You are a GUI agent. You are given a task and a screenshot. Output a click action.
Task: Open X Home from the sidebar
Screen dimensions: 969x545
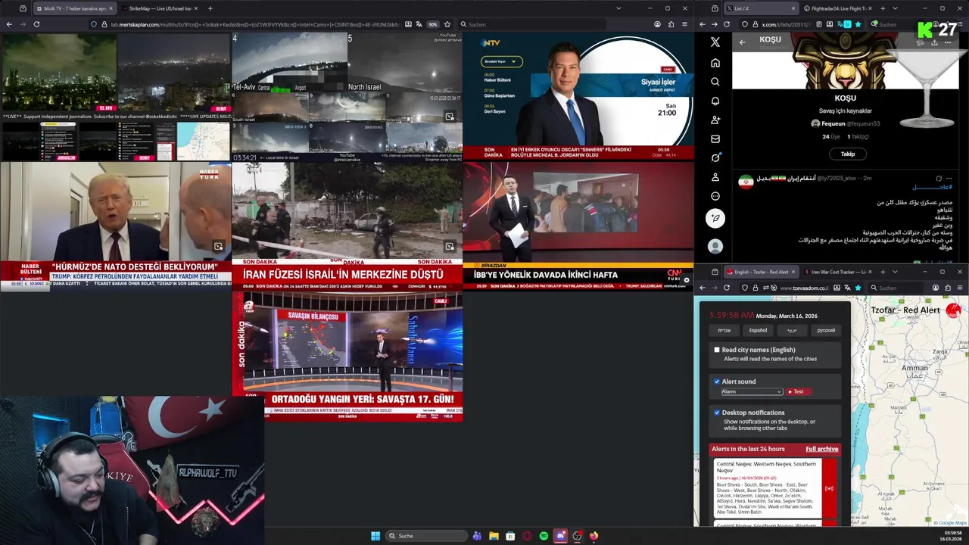point(715,62)
